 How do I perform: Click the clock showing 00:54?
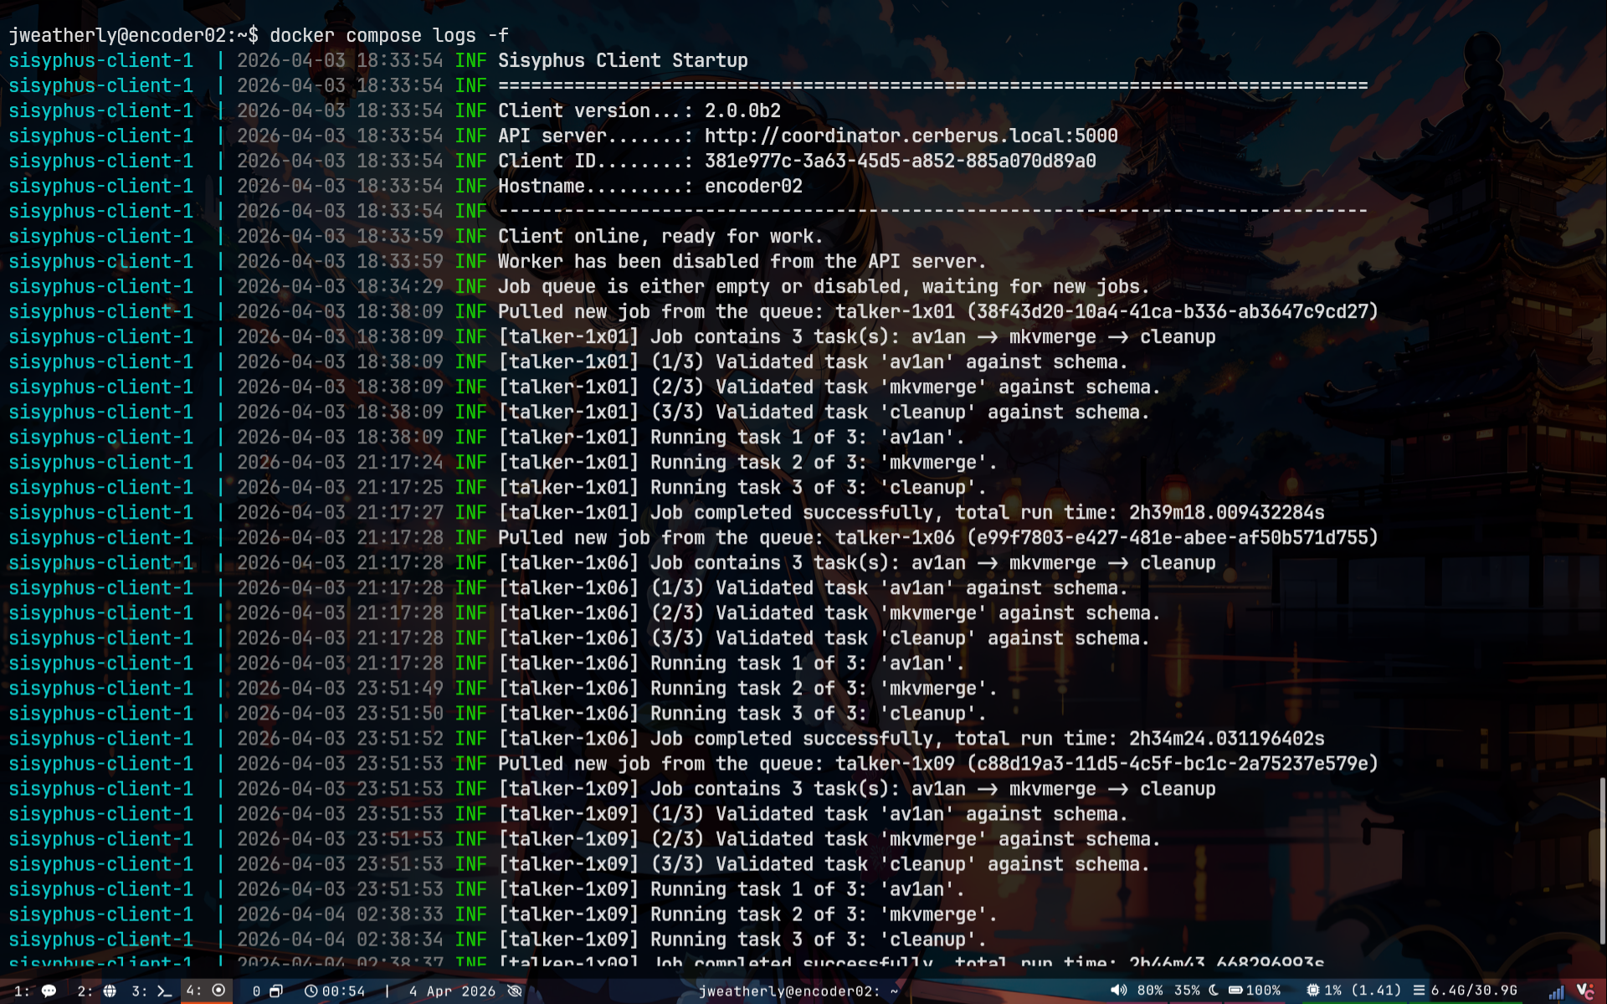tap(335, 991)
